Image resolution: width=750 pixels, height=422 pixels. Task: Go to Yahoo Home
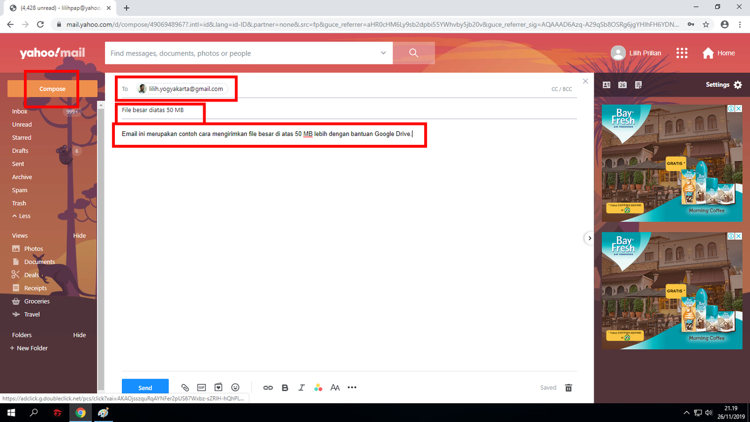tap(718, 53)
